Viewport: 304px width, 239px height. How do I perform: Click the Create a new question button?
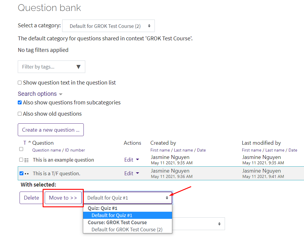point(51,130)
